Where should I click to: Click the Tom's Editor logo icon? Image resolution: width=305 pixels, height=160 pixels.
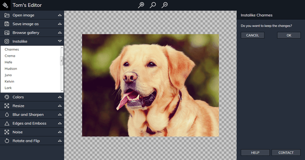tap(5, 5)
